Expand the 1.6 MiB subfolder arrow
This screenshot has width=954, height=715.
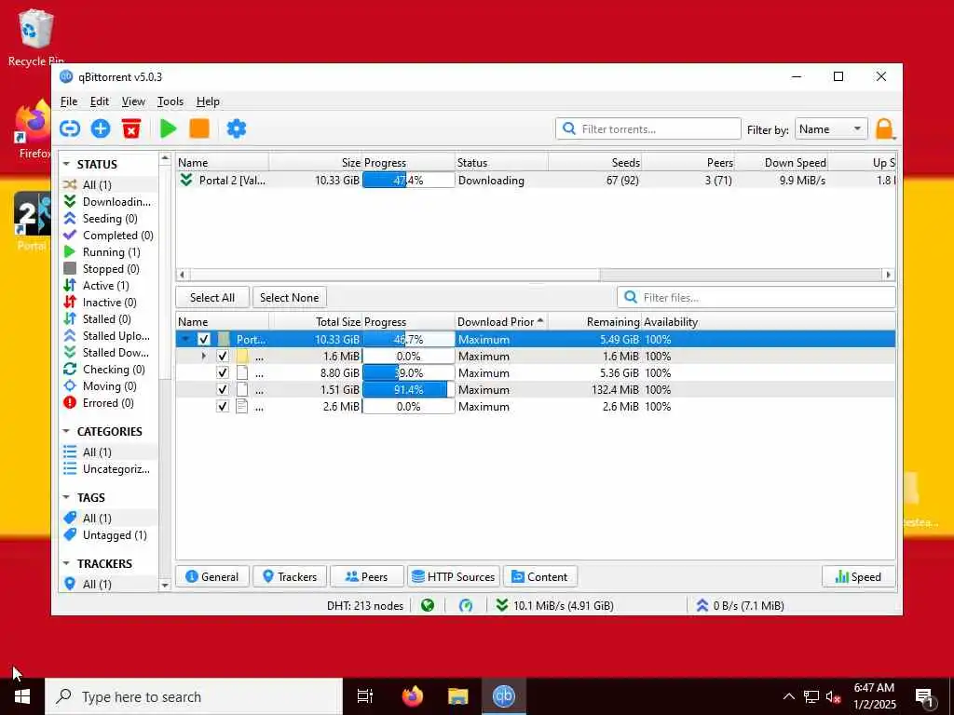pyautogui.click(x=204, y=357)
